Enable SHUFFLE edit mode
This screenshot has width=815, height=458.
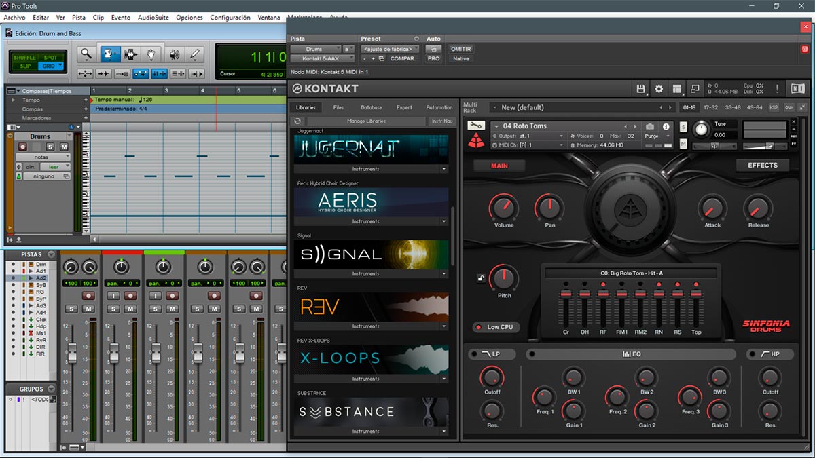coord(24,58)
